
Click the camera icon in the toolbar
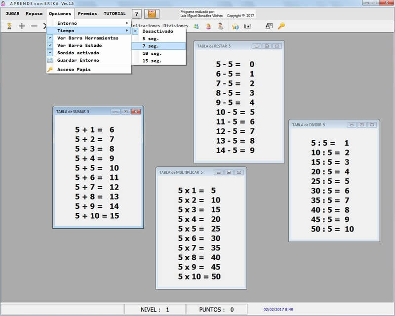pos(248,26)
